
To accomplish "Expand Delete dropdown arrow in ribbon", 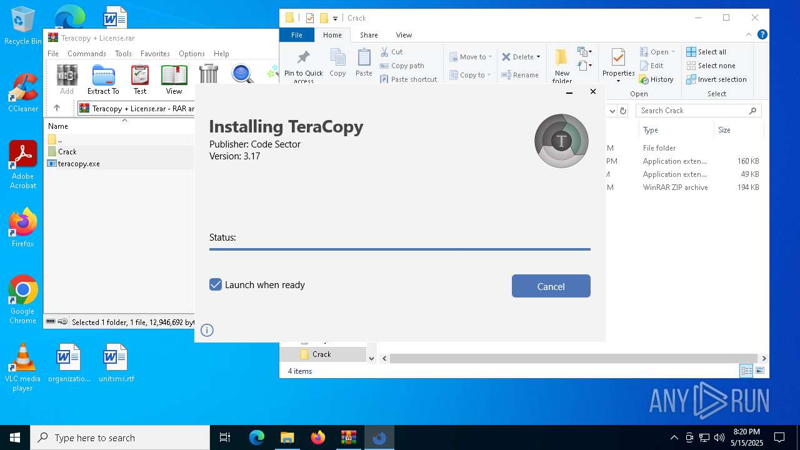I will 538,57.
